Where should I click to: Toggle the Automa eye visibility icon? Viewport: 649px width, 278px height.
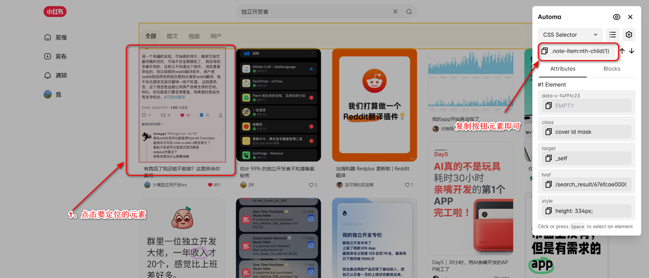[x=616, y=17]
